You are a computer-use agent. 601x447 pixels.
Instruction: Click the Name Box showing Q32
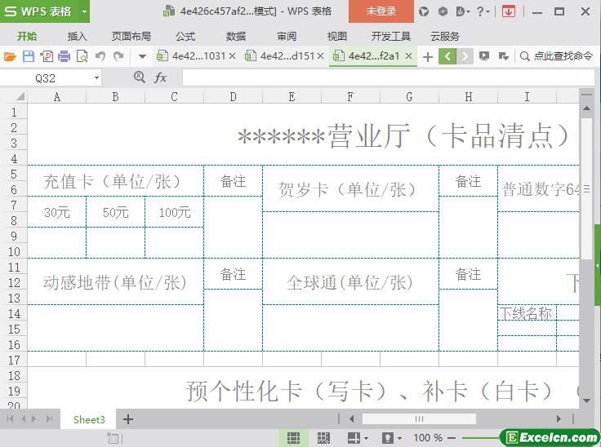(46, 78)
